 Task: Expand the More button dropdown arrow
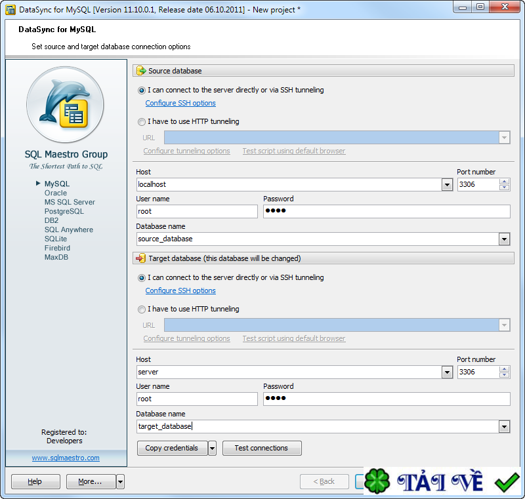(120, 482)
